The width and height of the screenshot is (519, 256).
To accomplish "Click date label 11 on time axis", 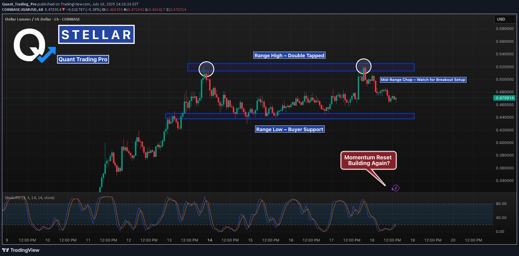I will point(88,240).
